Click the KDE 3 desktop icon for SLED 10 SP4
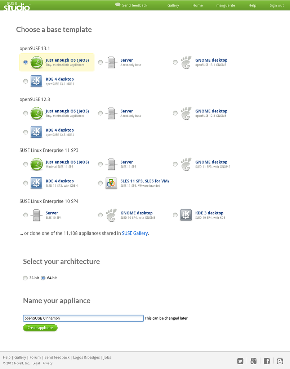290x369 pixels. click(186, 215)
